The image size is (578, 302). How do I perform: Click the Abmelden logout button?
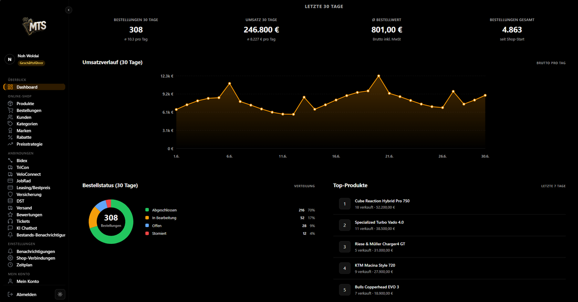22,294
